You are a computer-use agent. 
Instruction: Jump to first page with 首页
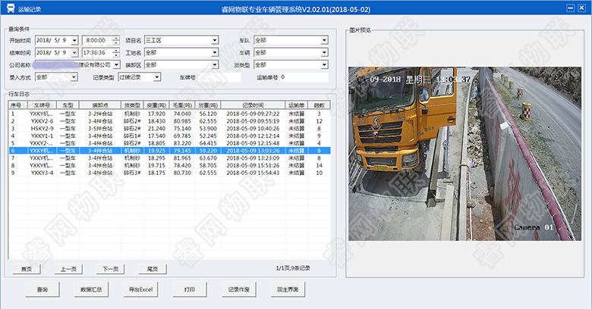pyautogui.click(x=27, y=269)
